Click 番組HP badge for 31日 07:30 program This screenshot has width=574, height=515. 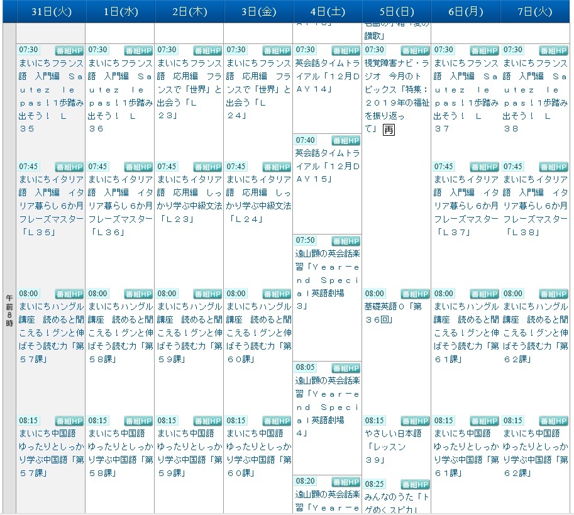coord(69,50)
